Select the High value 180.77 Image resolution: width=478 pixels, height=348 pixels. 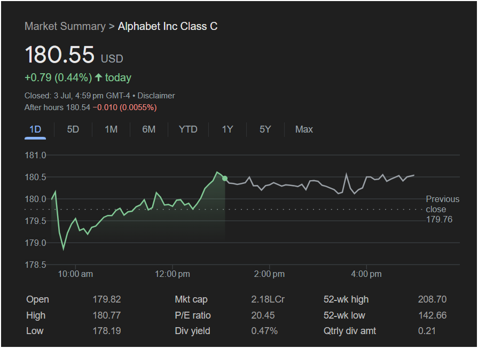click(x=107, y=315)
